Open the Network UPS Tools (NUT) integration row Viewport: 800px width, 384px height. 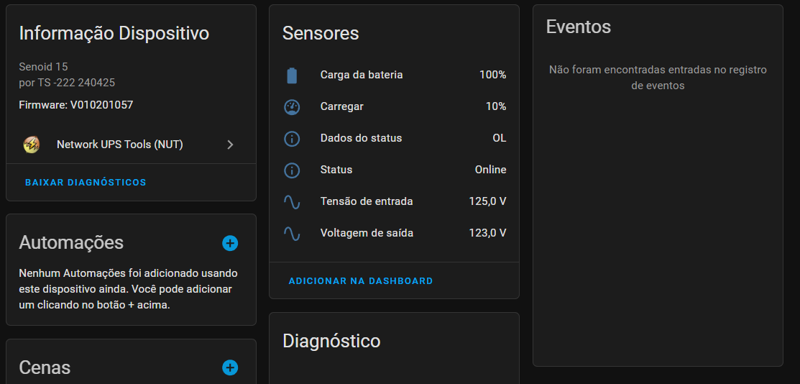point(131,145)
